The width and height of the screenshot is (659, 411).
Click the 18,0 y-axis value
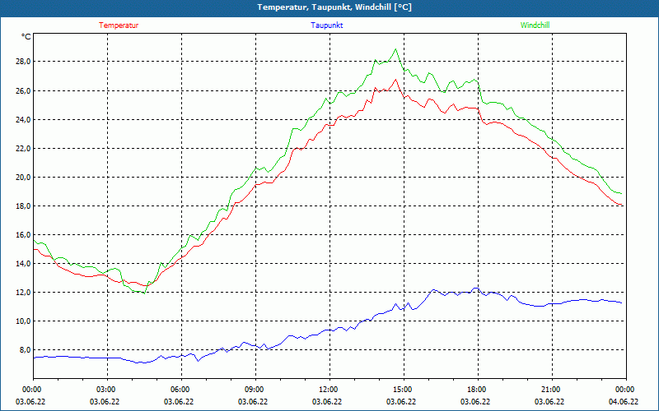(24, 206)
